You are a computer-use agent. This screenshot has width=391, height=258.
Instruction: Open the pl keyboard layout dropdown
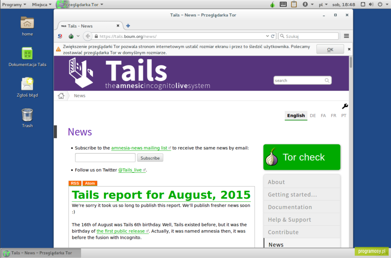point(323,5)
